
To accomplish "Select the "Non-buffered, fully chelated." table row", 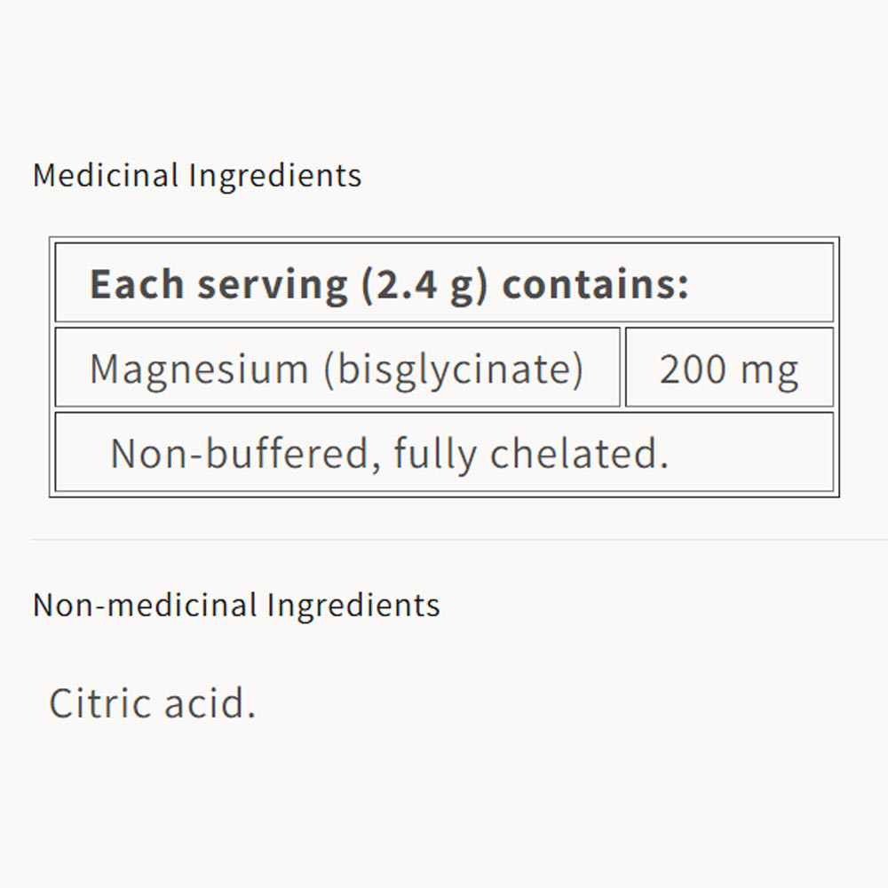I will click(444, 452).
